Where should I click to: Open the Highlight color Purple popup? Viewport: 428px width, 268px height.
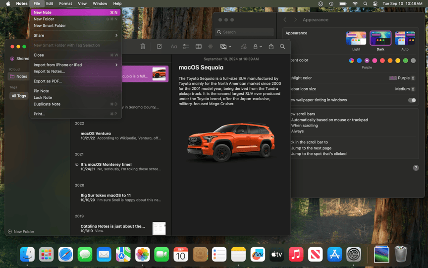click(402, 78)
